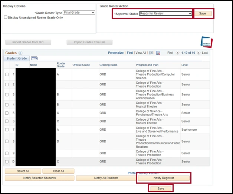
Task: Open the Personalize link
Action: pos(116,53)
